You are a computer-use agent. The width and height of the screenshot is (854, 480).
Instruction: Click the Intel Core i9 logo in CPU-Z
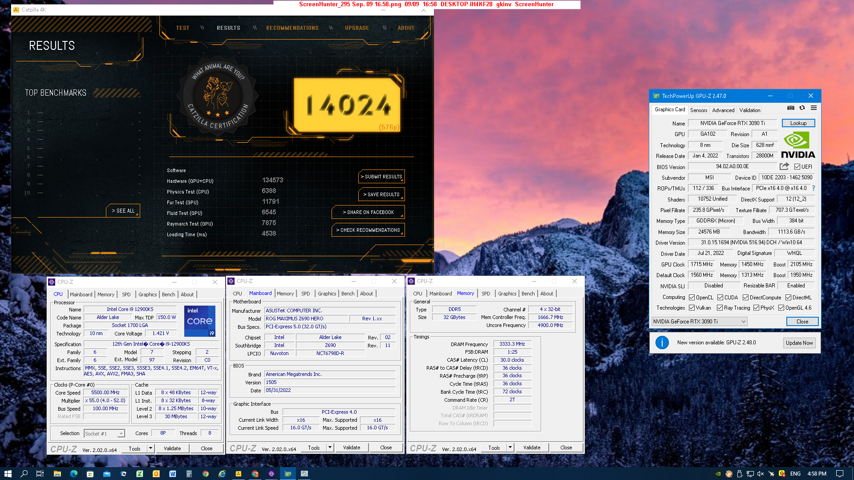[200, 321]
